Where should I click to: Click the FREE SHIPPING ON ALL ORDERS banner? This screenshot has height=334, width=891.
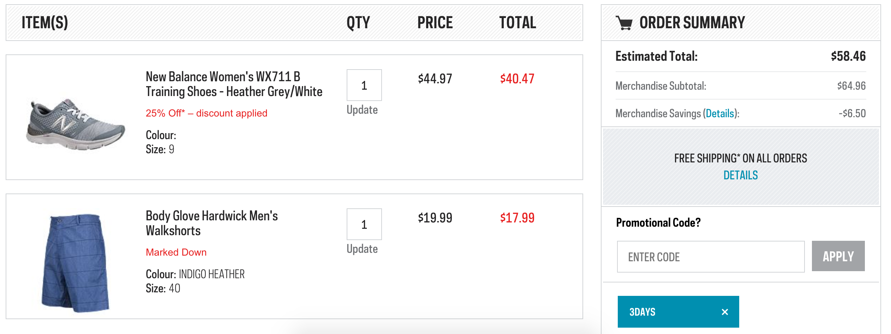tap(741, 167)
